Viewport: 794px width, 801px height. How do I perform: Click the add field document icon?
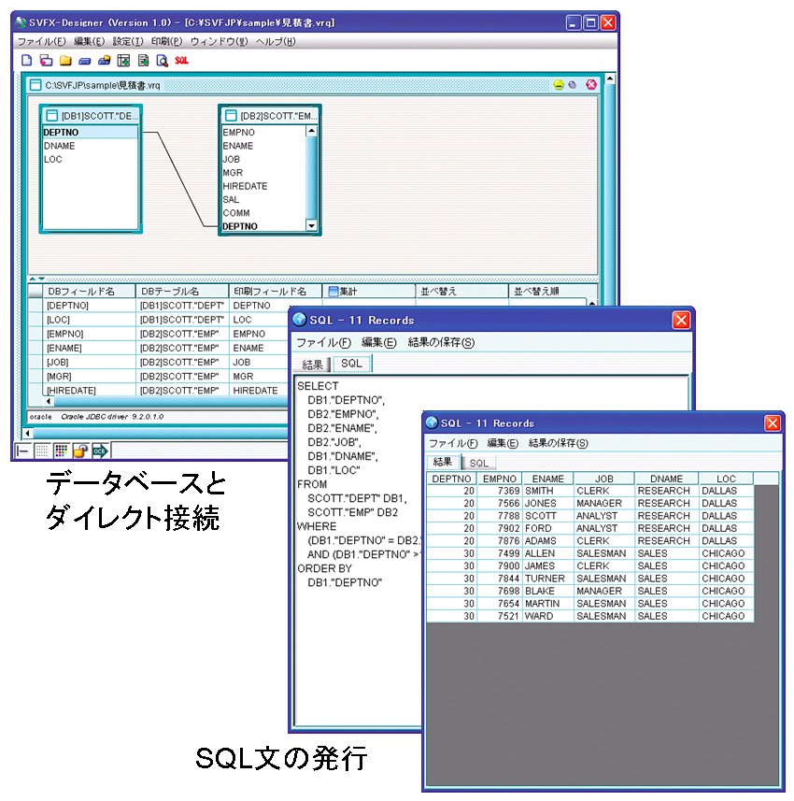(x=143, y=60)
